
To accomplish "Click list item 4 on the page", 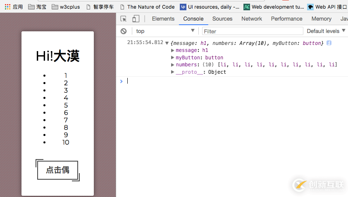I will coord(66,98).
